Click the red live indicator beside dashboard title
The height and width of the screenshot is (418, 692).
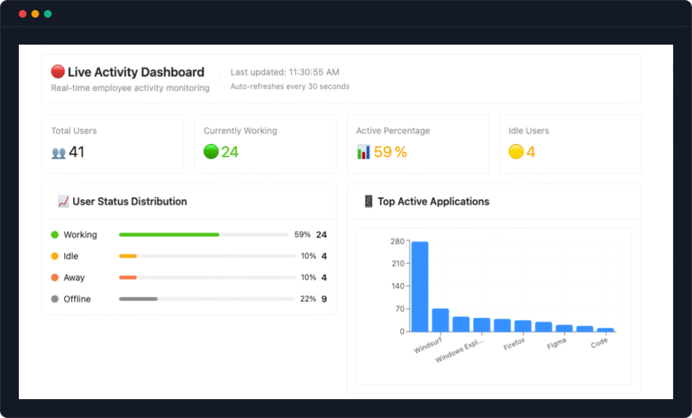(x=58, y=72)
